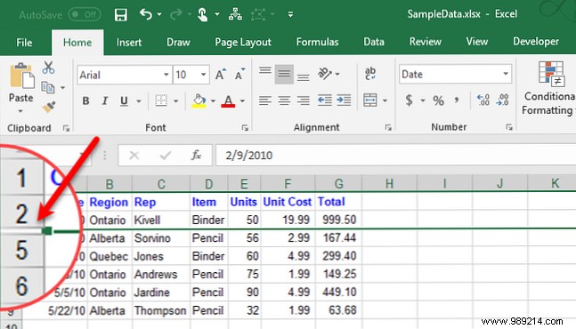The width and height of the screenshot is (576, 329).
Task: Click the Decrease Indent icon
Action: (325, 100)
